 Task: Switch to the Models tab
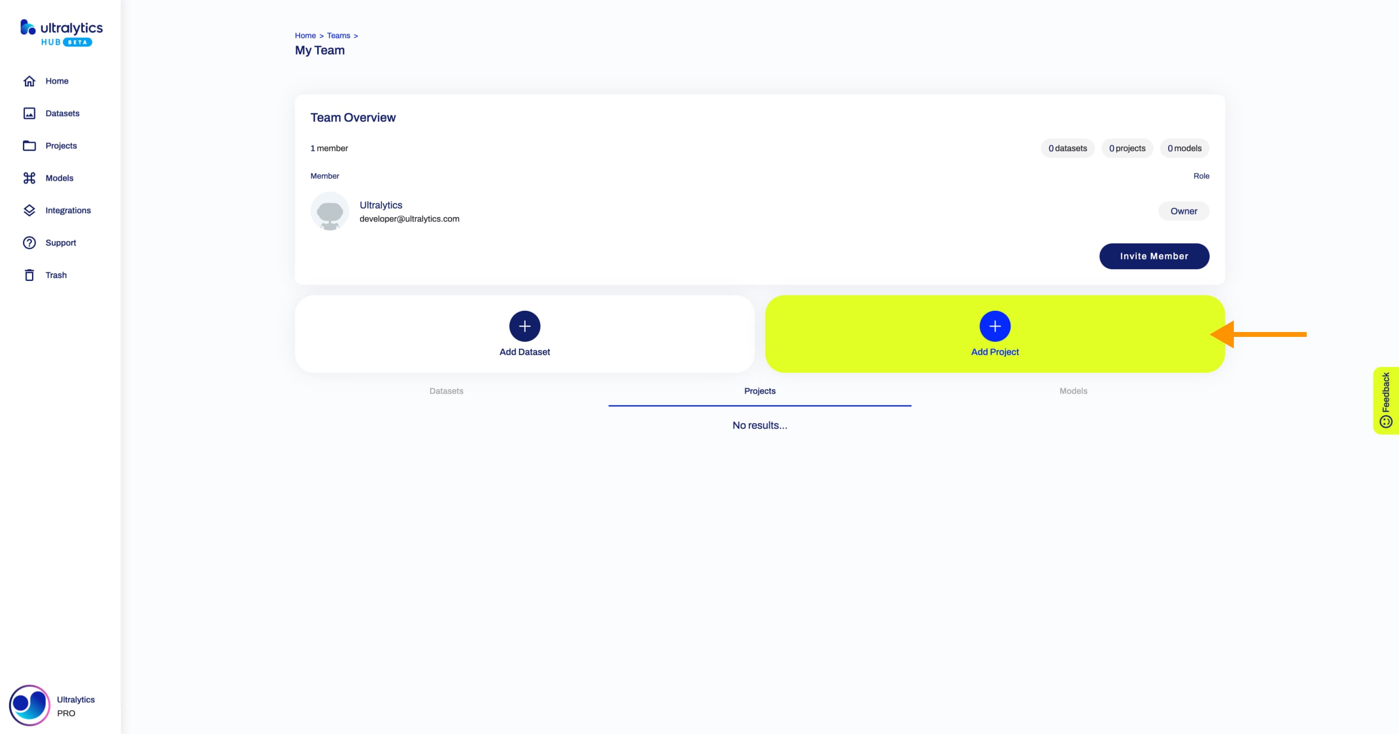(1074, 390)
